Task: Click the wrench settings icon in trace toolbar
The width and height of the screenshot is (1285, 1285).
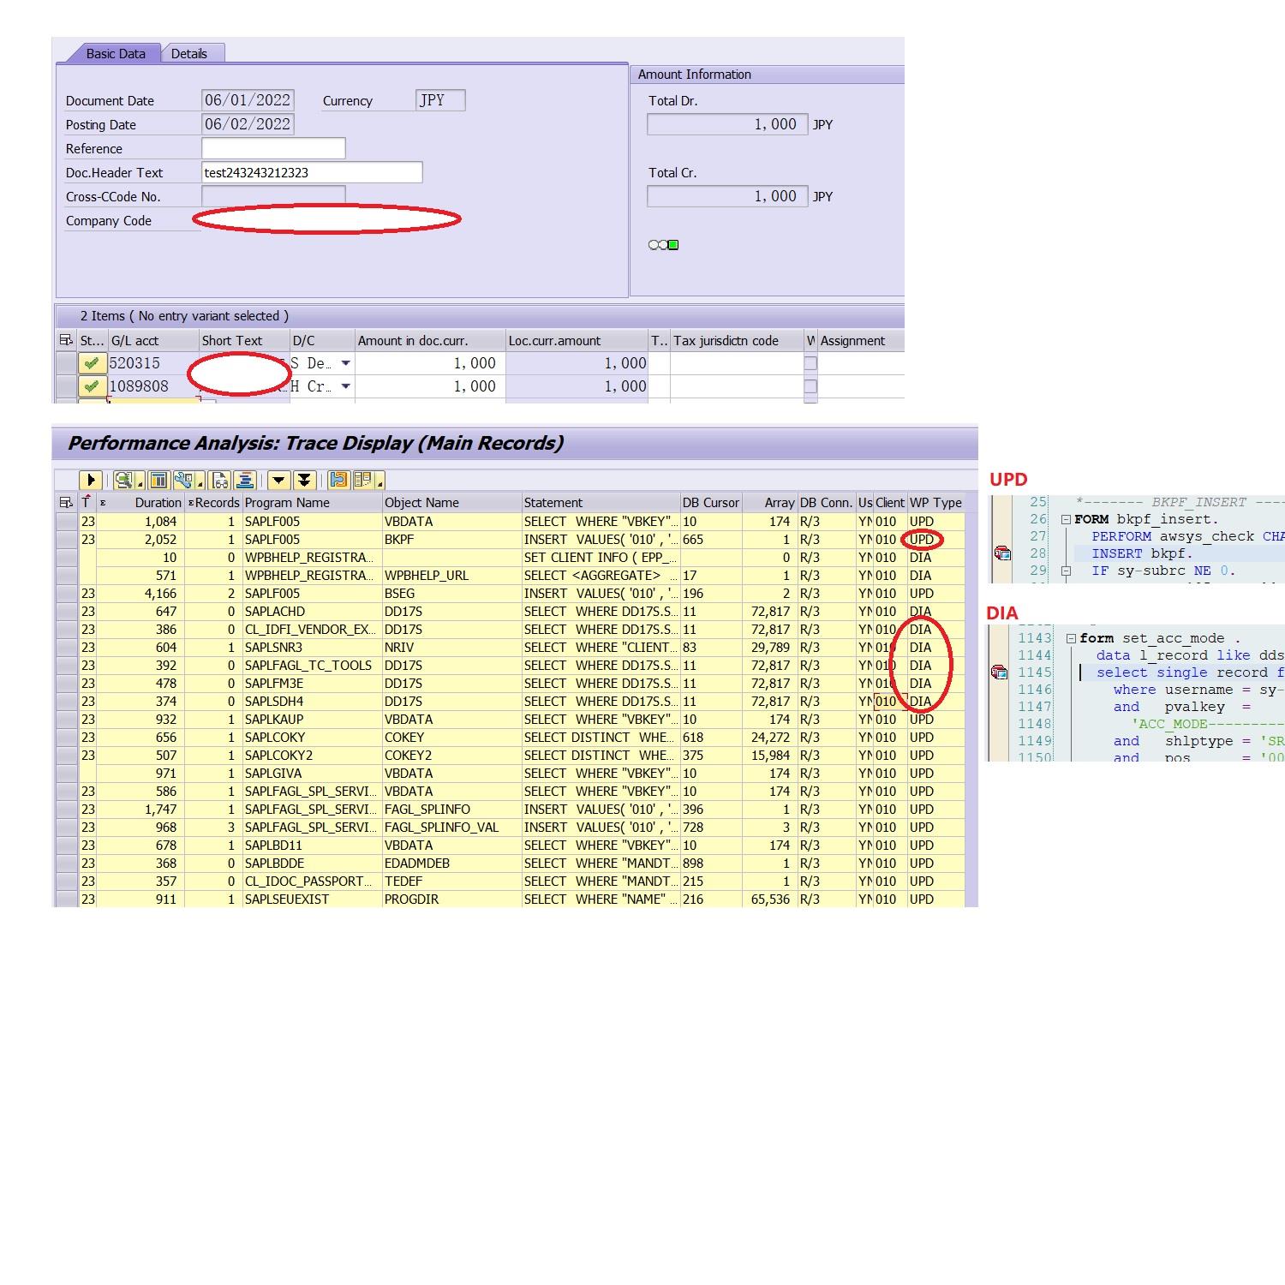Action: [182, 480]
